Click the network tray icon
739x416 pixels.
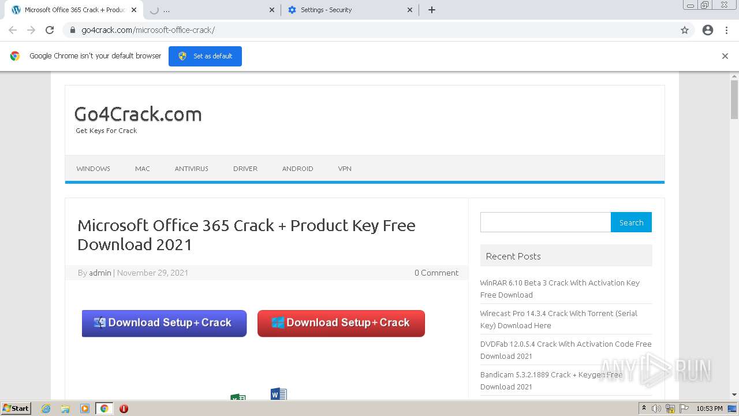click(x=670, y=408)
